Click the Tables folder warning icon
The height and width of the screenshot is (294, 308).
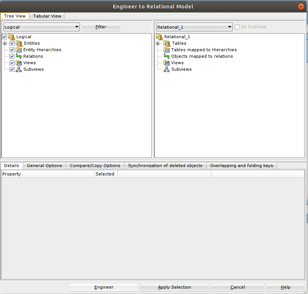[x=167, y=43]
